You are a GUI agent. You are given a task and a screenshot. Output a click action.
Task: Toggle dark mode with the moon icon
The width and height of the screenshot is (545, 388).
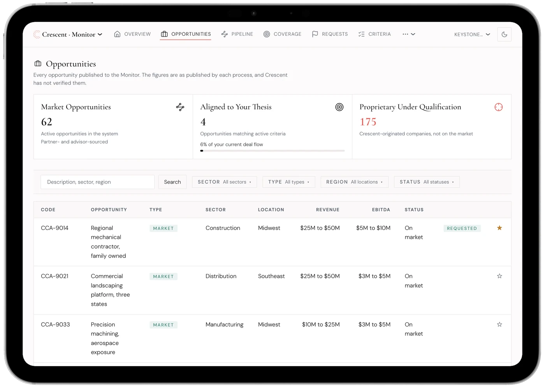point(504,34)
